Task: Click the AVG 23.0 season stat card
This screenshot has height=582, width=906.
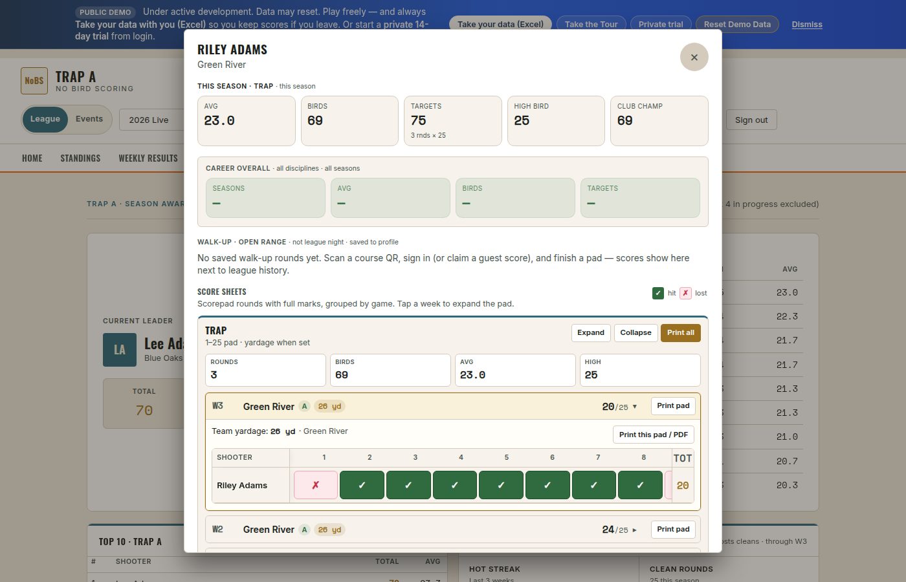Action: coord(247,121)
